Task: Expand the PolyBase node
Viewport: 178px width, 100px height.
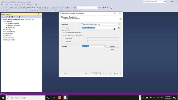Action: pos(3,36)
